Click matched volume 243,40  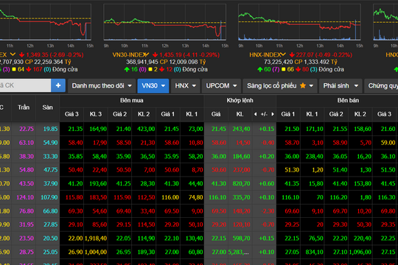242,129
